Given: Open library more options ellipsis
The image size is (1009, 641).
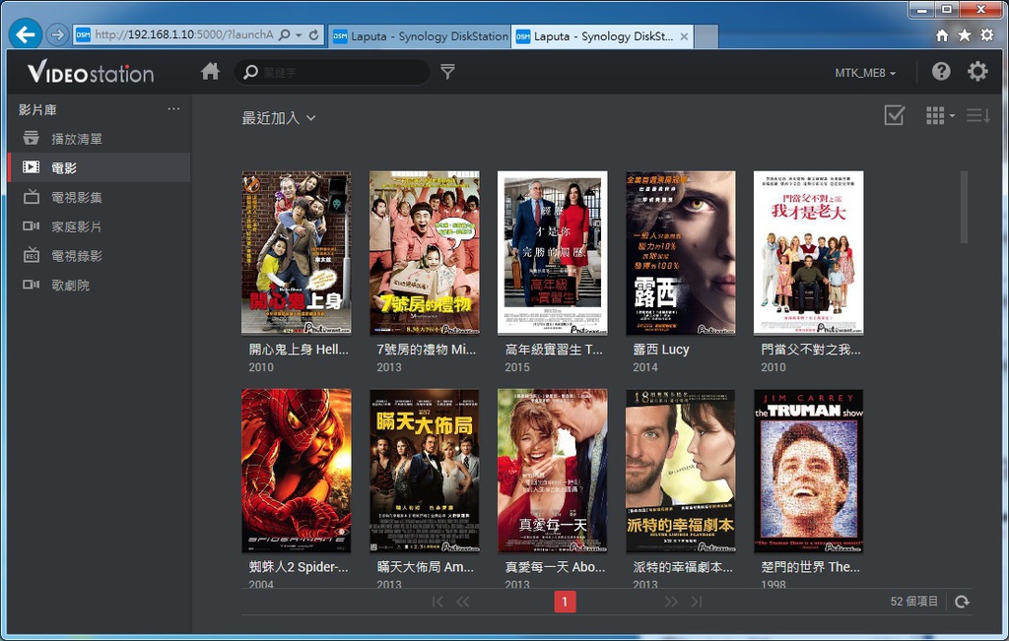Looking at the screenshot, I should click(x=173, y=109).
